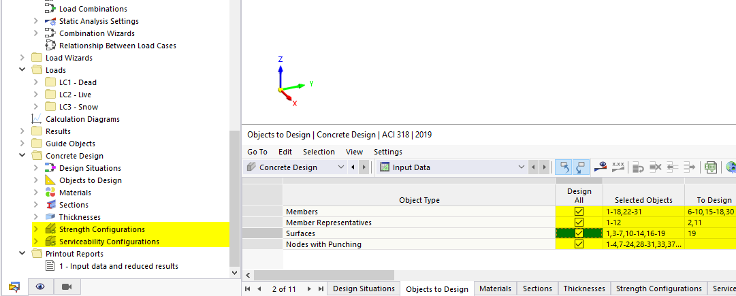Screen dimensions: 736x296
Task: Go to the previous table page
Action: (259, 289)
